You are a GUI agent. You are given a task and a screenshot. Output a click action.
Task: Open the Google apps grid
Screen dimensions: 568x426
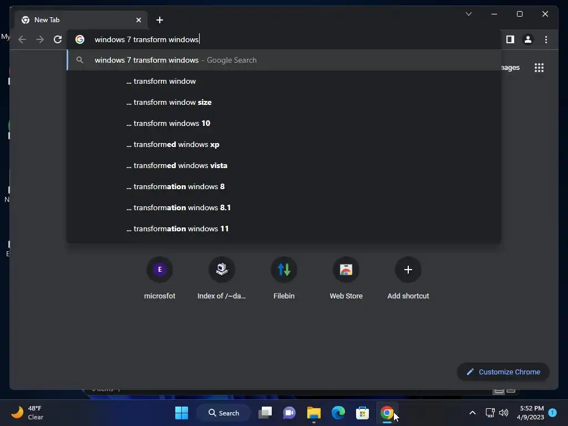click(539, 68)
